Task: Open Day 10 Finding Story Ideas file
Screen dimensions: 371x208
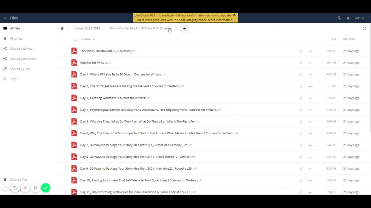Action: click(x=141, y=180)
